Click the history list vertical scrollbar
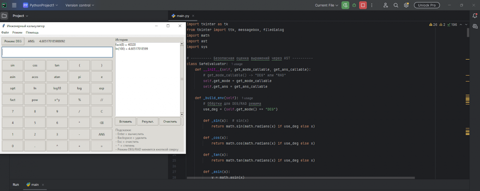Image resolution: width=480 pixels, height=191 pixels. pos(182,79)
